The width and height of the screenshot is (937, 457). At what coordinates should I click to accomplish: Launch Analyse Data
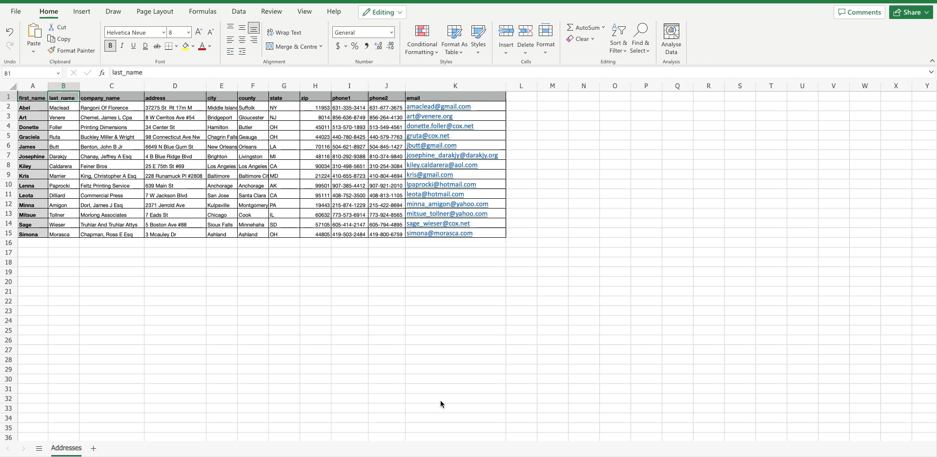tap(672, 39)
